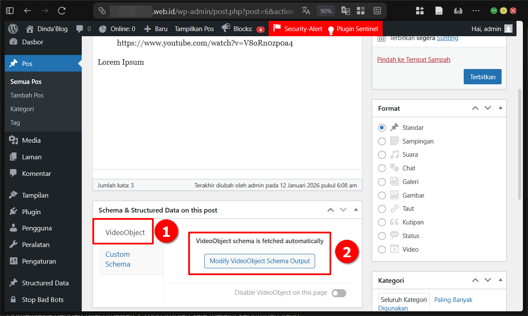Toggle Disable VideoObject on this page switch
This screenshot has height=316, width=528.
click(x=339, y=293)
